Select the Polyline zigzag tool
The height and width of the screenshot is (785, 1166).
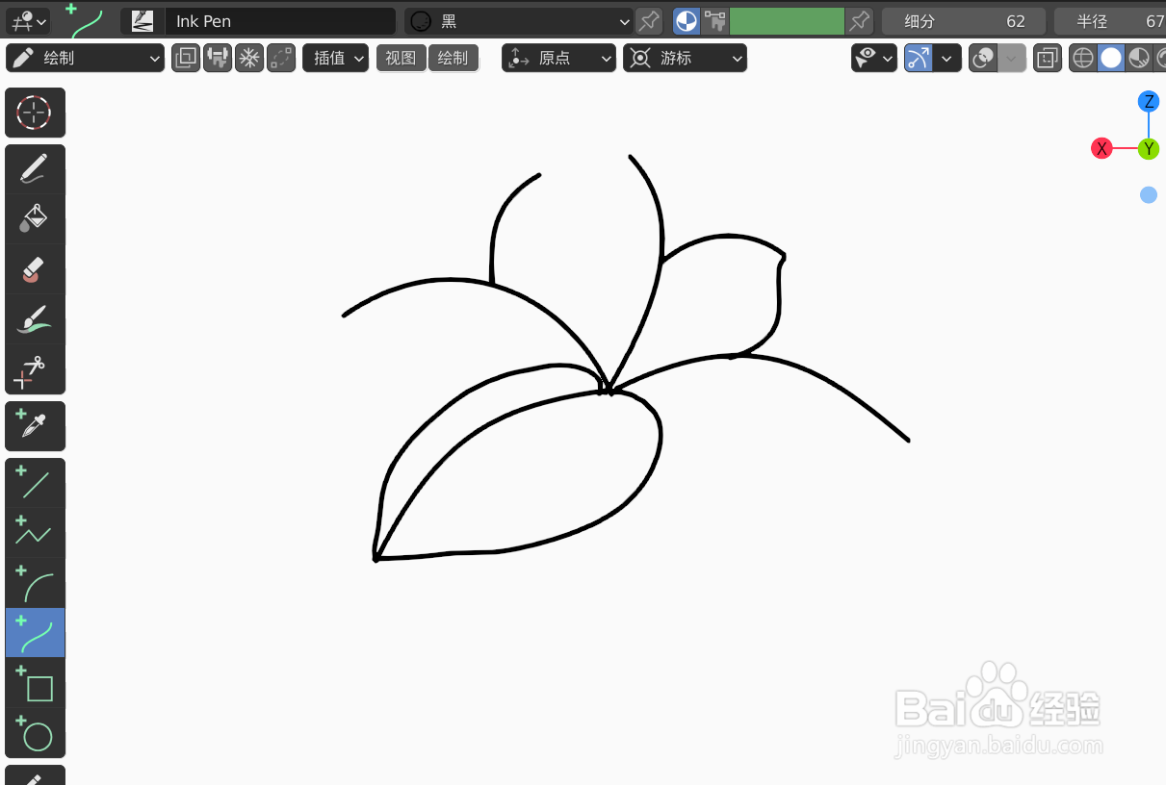(36, 533)
